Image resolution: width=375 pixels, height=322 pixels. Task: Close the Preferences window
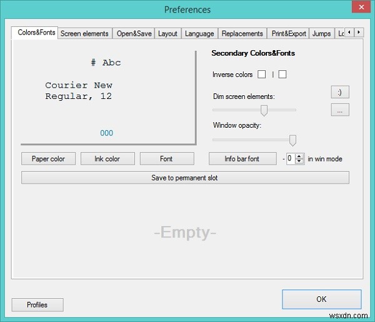pos(361,7)
